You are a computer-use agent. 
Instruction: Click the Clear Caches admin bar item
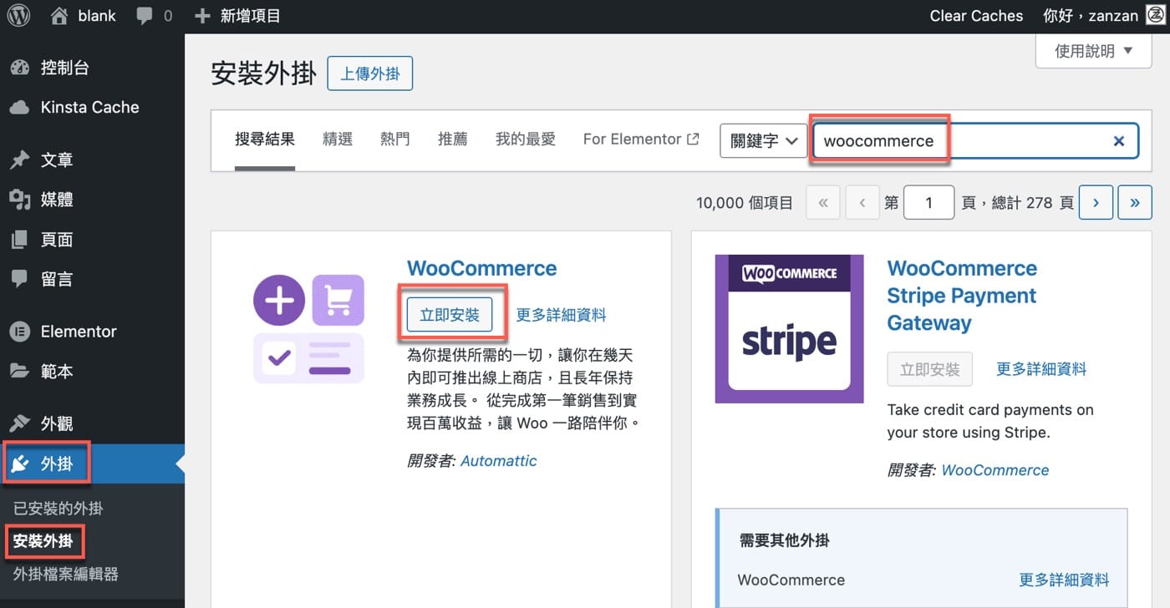tap(976, 16)
